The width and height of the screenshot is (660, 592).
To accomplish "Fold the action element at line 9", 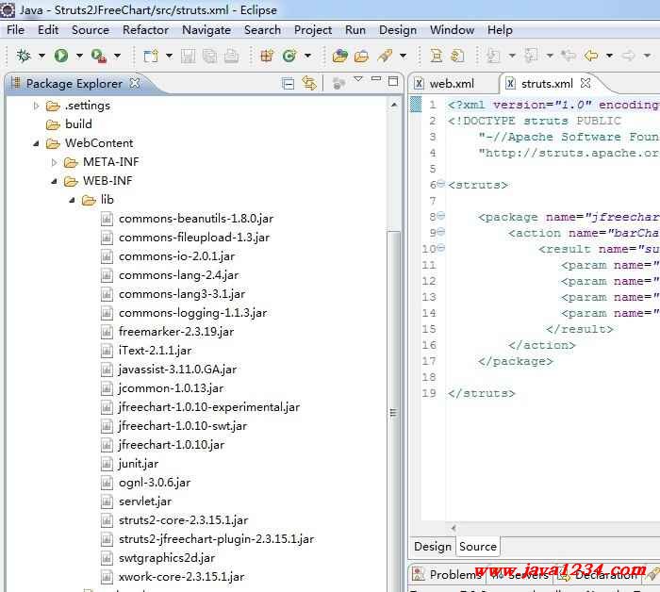I will point(440,231).
